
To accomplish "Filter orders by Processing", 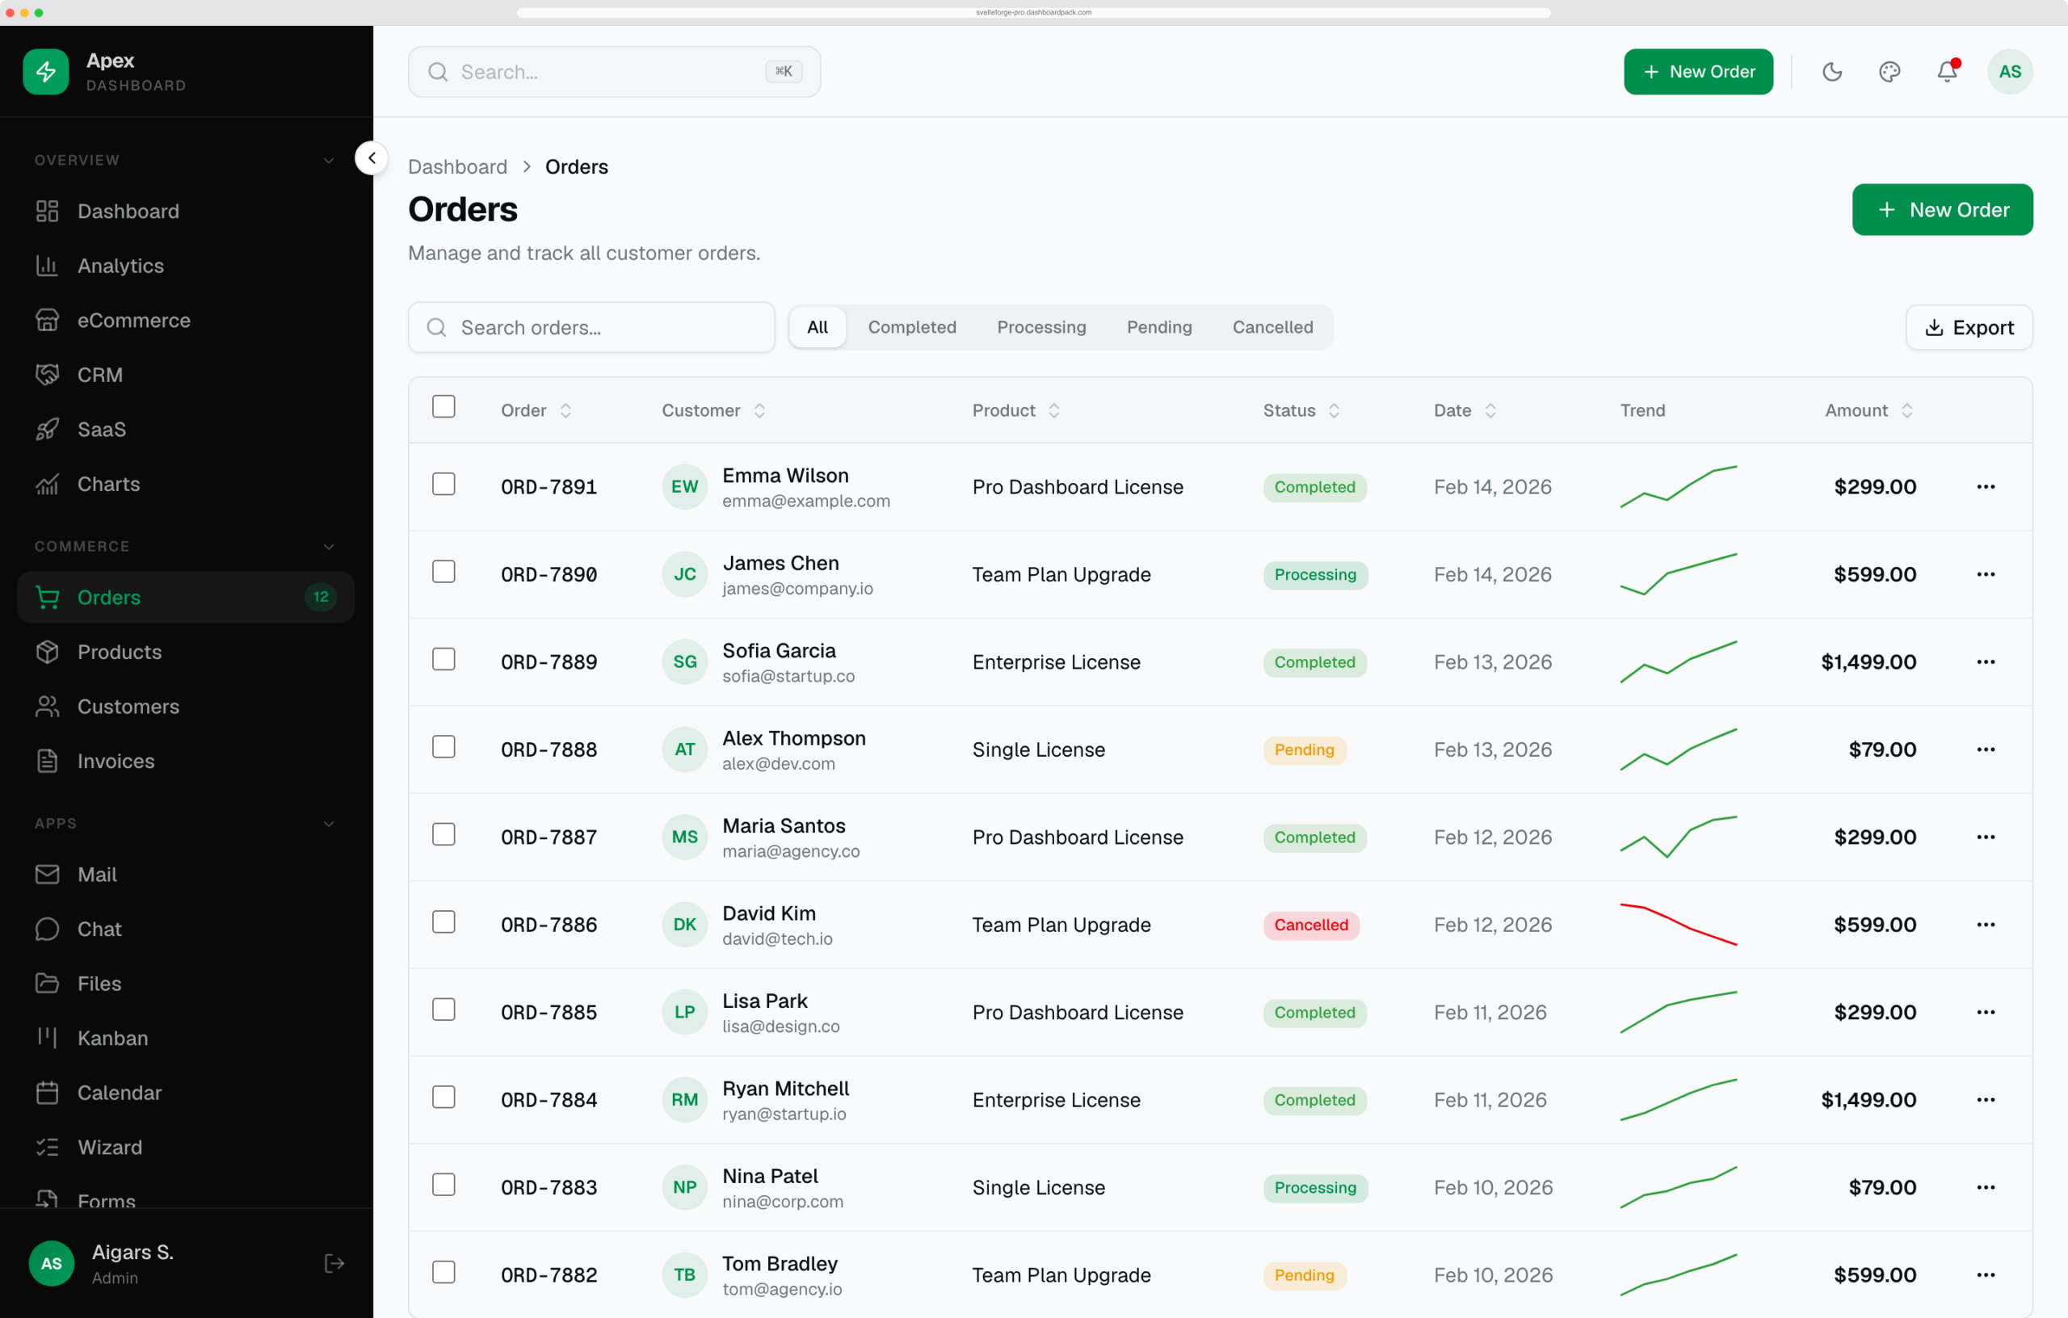I will pos(1042,327).
